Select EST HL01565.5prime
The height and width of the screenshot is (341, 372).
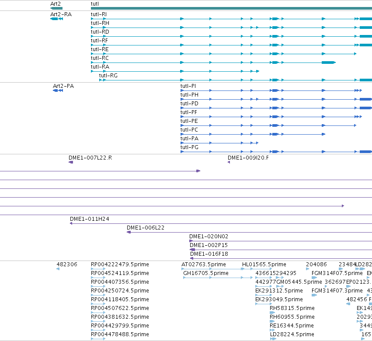point(264,264)
